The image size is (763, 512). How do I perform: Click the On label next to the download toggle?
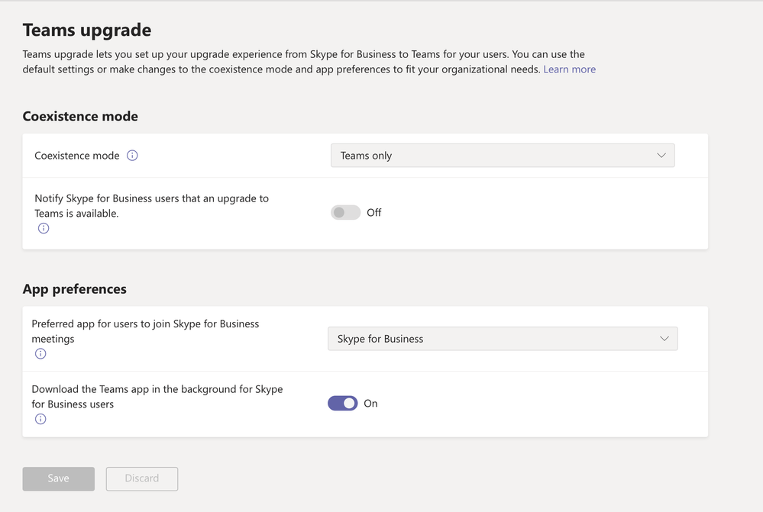[x=370, y=403]
